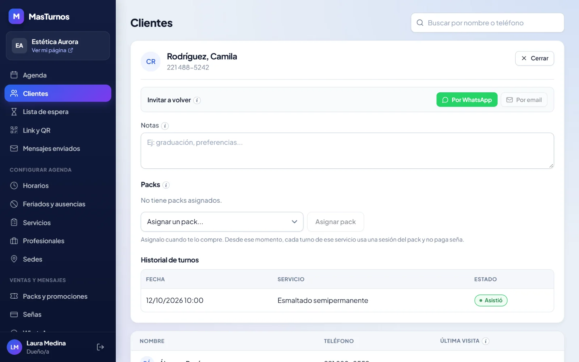Open the external link icon beside Ver mi página

[71, 50]
